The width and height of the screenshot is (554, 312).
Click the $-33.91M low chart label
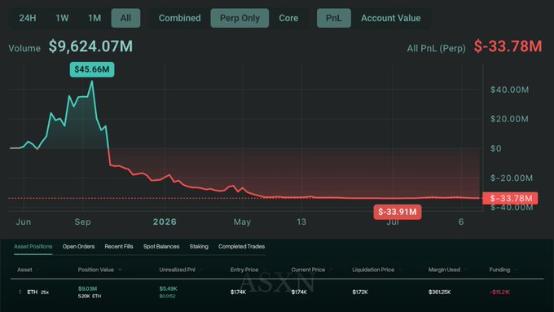398,212
